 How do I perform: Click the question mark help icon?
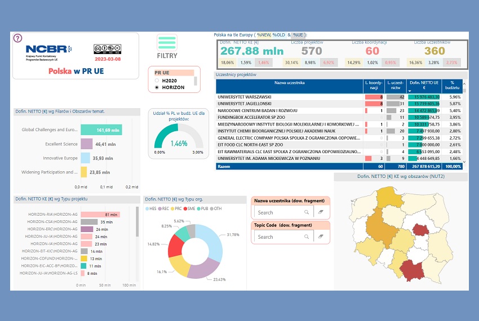(17, 38)
